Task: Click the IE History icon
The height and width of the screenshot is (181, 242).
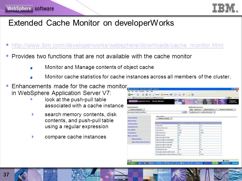Action: coord(171,95)
